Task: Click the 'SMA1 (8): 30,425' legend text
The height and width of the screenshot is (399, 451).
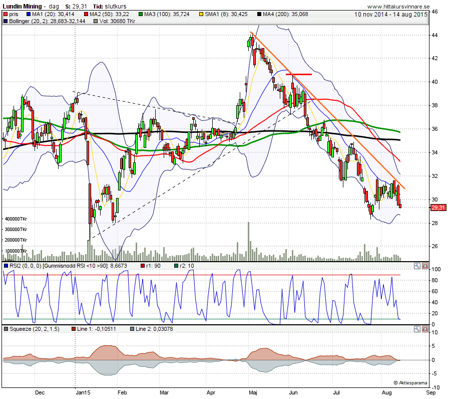Action: pyautogui.click(x=226, y=14)
